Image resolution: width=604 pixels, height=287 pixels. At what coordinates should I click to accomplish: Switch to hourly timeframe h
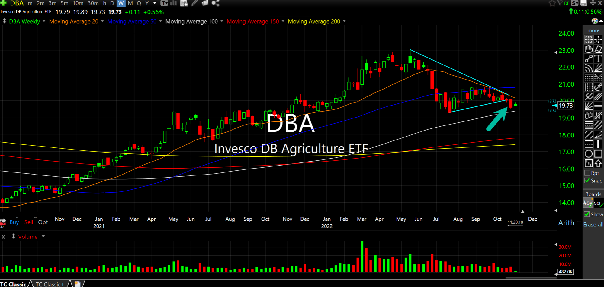tap(104, 3)
